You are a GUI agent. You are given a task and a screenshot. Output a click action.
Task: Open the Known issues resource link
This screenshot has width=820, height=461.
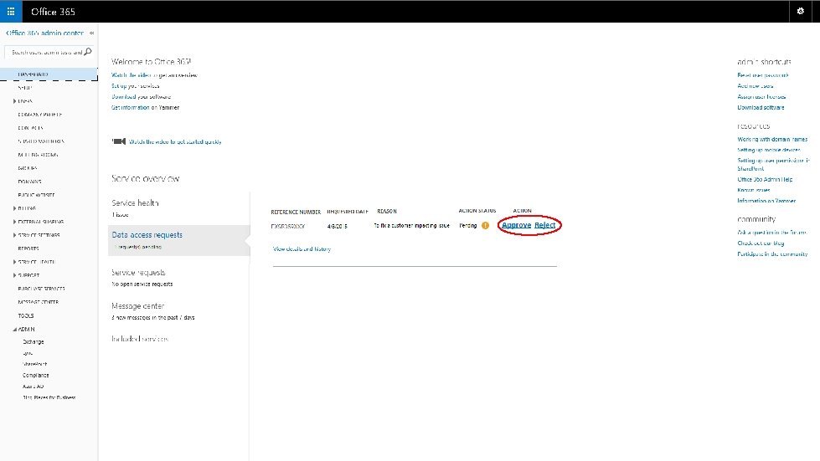[x=754, y=190]
